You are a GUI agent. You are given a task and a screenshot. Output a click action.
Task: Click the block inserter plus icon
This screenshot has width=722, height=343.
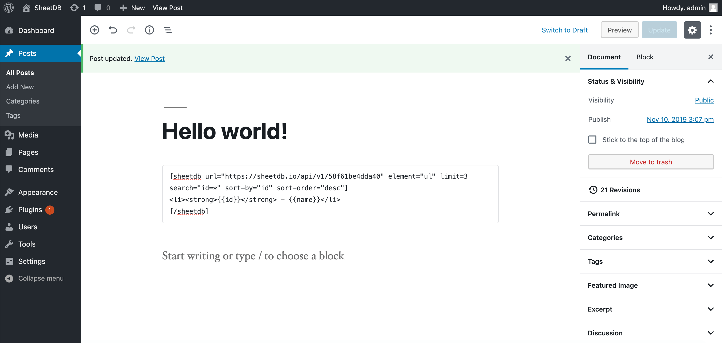[x=95, y=30]
